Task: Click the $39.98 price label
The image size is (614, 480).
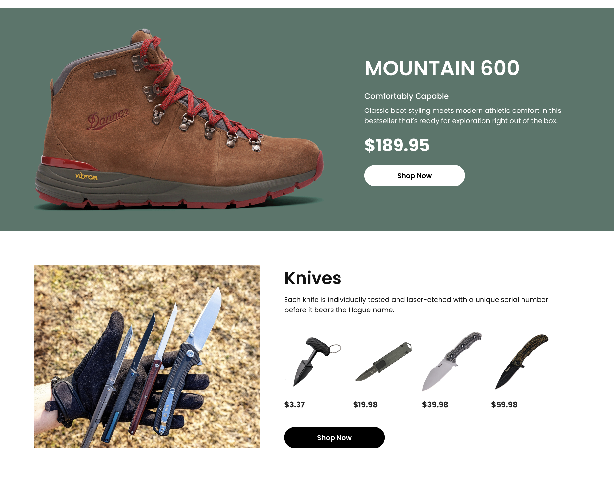Action: click(x=435, y=405)
